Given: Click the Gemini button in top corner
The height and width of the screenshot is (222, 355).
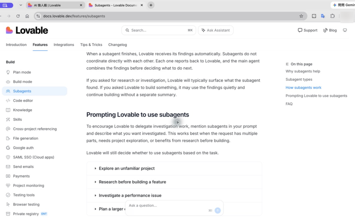Looking at the screenshot, I should pos(343,5).
